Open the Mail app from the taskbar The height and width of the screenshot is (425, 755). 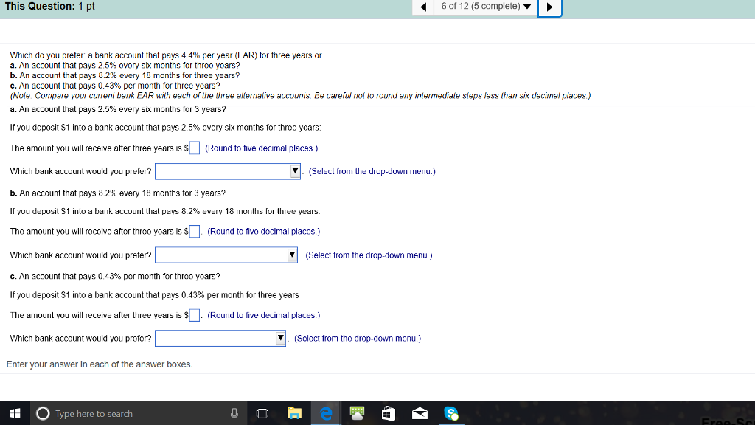[x=420, y=413]
